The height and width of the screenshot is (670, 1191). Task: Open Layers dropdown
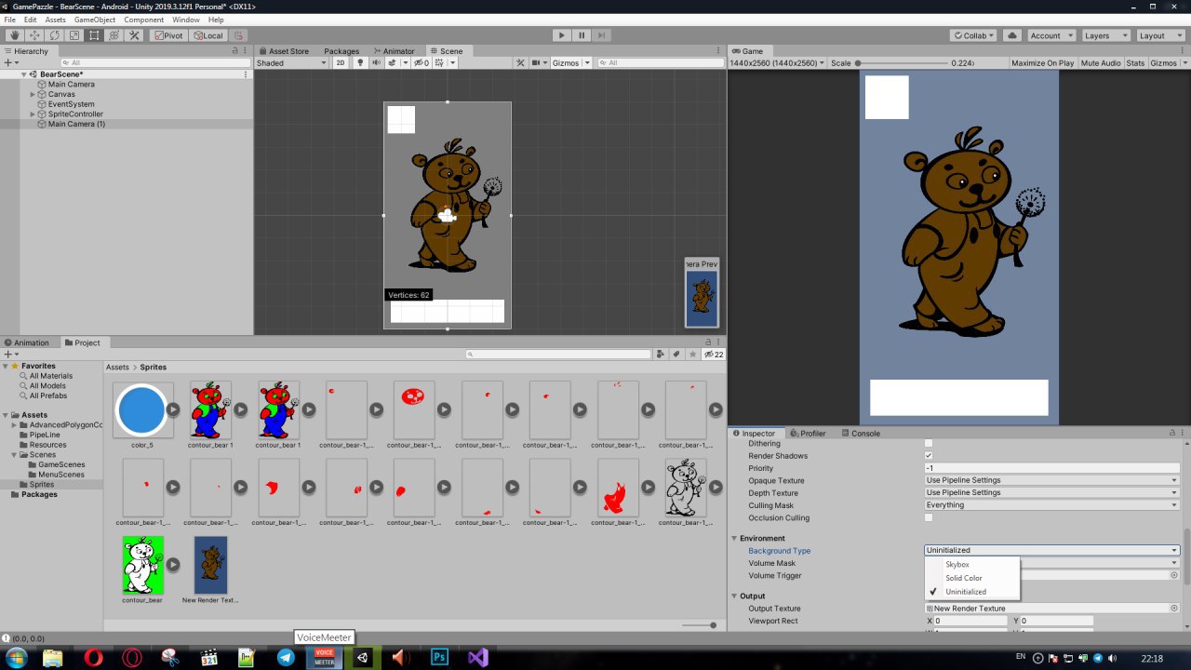coord(1104,35)
